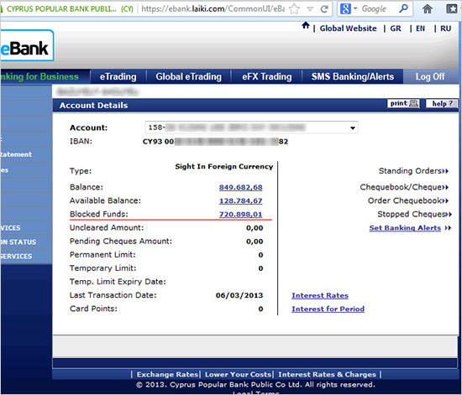
Task: Click the small home icon near Global Website
Action: point(306,26)
